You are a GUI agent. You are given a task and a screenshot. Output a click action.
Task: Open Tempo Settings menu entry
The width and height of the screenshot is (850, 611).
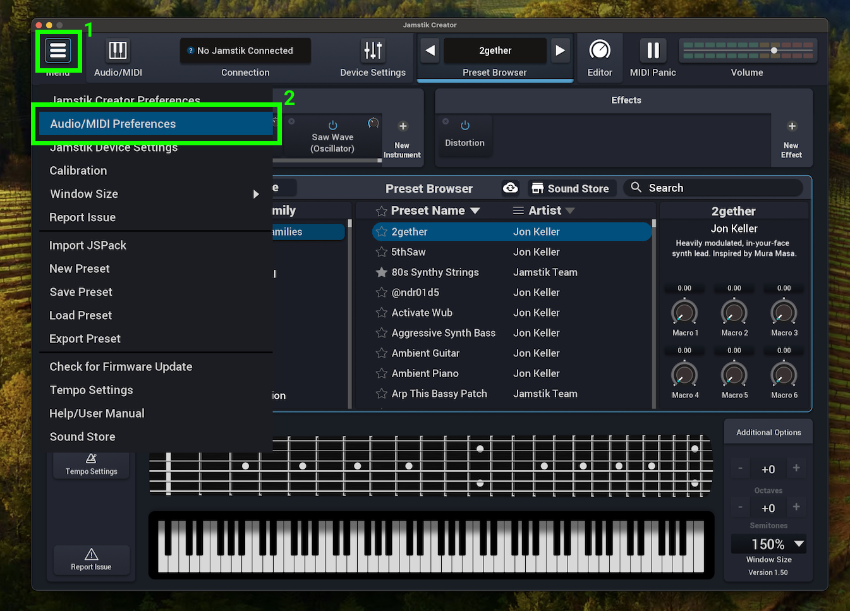coord(156,390)
